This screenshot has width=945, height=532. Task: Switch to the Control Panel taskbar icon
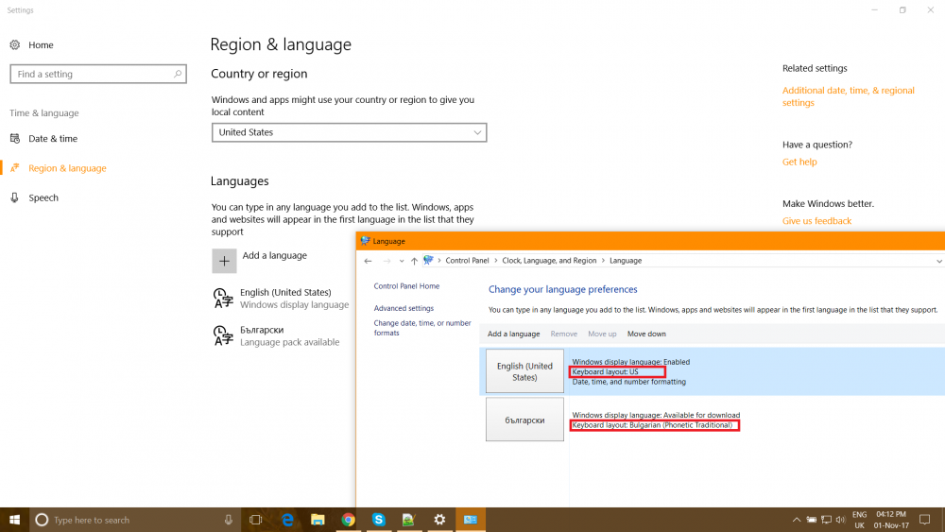(x=470, y=520)
